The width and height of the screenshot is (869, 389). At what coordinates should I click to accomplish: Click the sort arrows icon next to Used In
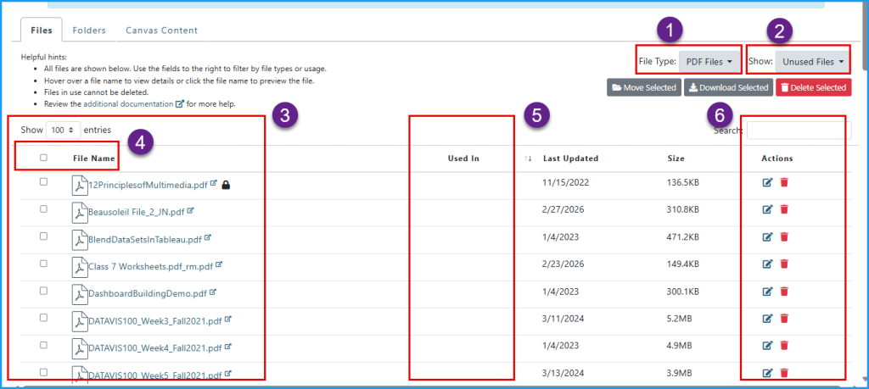529,158
